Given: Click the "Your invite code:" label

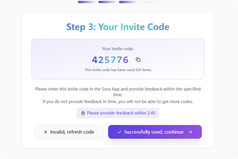Looking at the screenshot, I should (118, 49).
